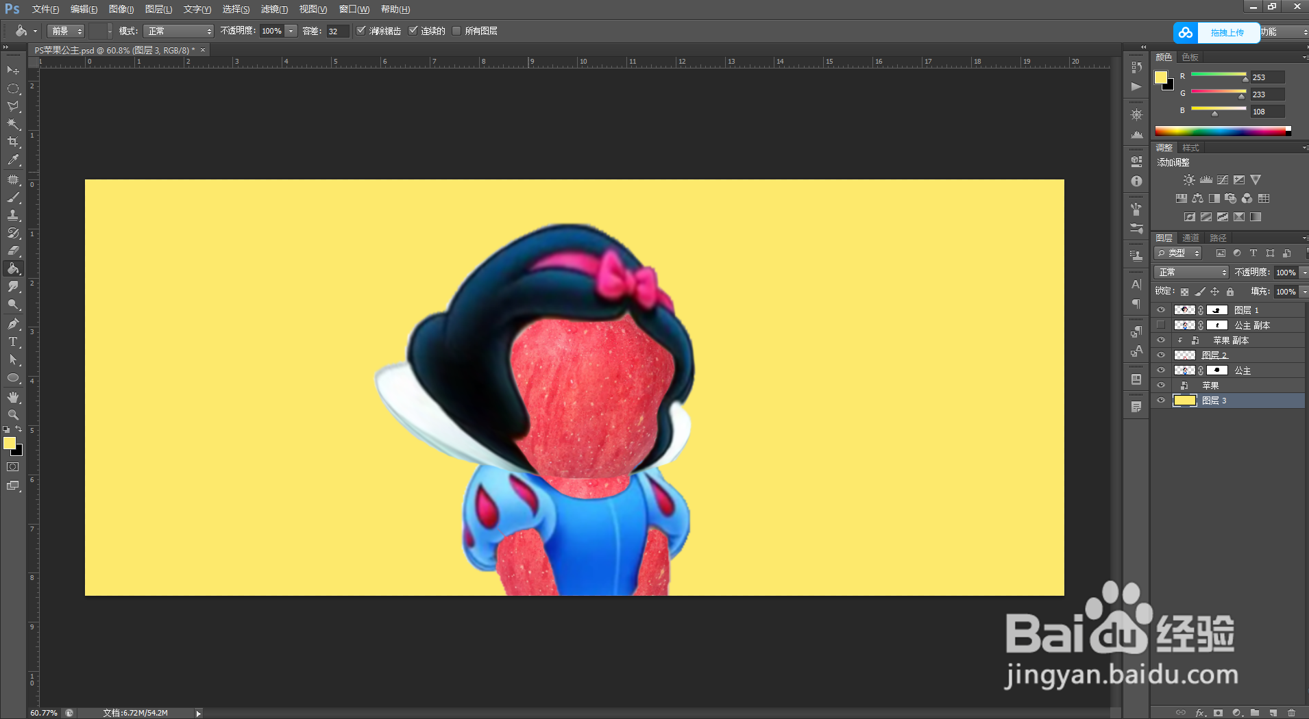This screenshot has width=1309, height=719.
Task: Switch to the 色板 (Swatches) tab
Action: click(1190, 58)
